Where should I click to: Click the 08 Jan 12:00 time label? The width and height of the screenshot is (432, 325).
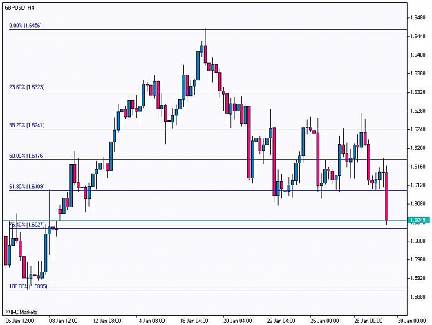[63, 321]
